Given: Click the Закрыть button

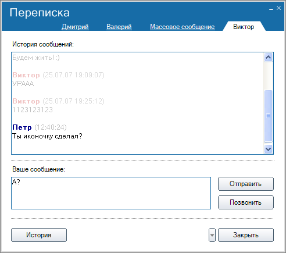Looking at the screenshot, I should click(x=246, y=235).
